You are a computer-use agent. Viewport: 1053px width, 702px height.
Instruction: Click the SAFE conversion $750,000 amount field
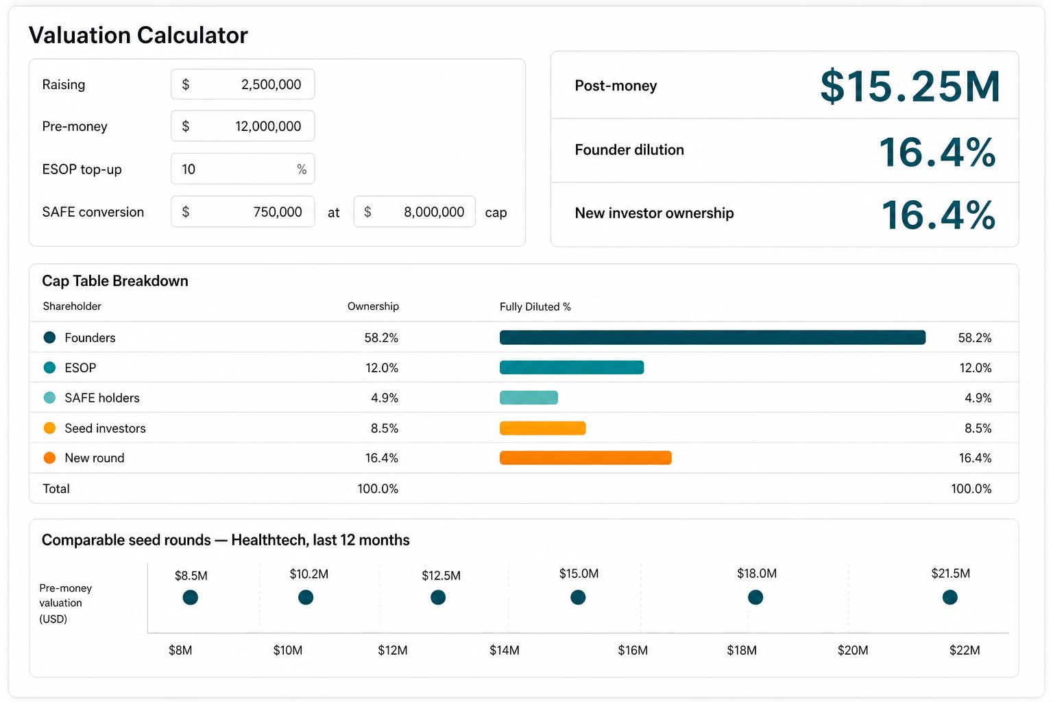tap(243, 212)
